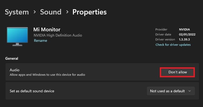203x107 pixels.
Task: Click the Provider NVIDIA value
Action: 185,29
